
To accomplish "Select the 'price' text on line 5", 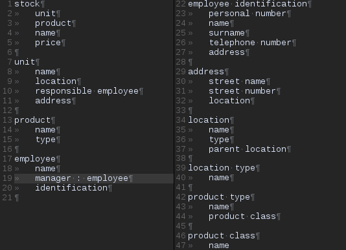I will [48, 43].
